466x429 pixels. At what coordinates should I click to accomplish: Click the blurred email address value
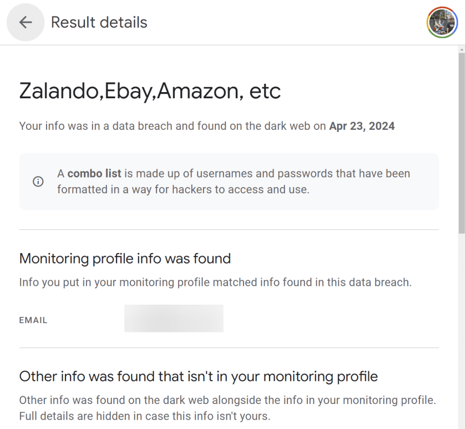[x=174, y=319]
